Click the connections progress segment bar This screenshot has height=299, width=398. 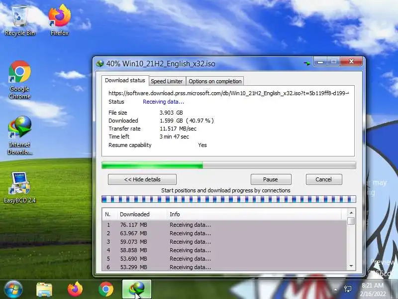point(228,199)
